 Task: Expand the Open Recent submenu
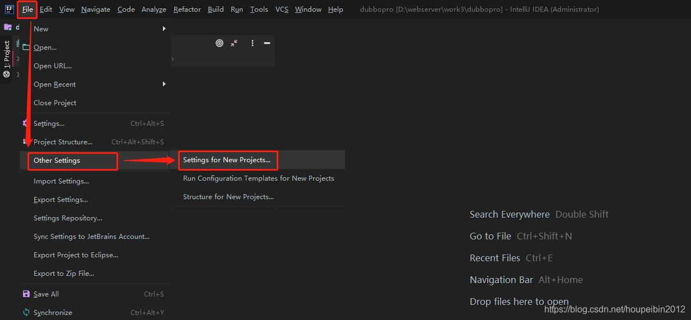pyautogui.click(x=95, y=84)
